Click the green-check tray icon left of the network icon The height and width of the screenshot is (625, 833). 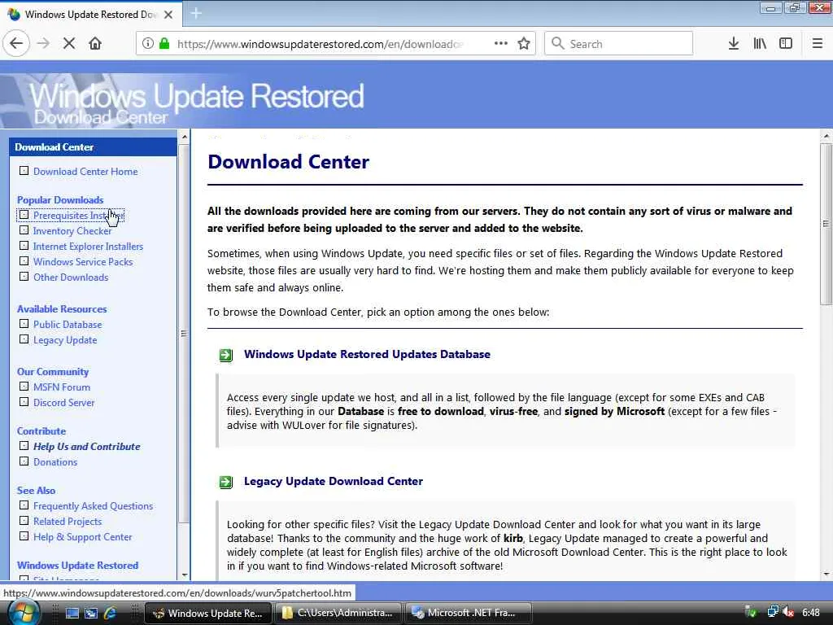pyautogui.click(x=751, y=613)
